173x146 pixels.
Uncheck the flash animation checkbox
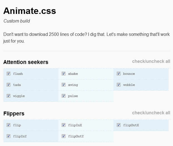[x=9, y=74]
